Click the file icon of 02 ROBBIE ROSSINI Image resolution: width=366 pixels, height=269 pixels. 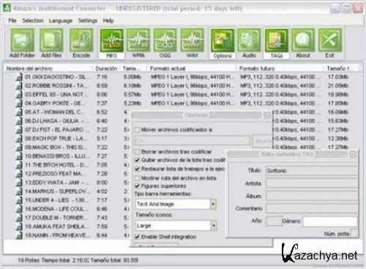(x=18, y=86)
